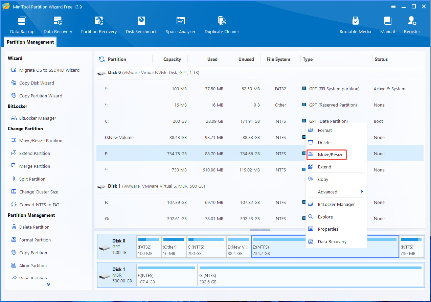Sort by the Capacity column header
The width and height of the screenshot is (431, 302).
click(172, 59)
